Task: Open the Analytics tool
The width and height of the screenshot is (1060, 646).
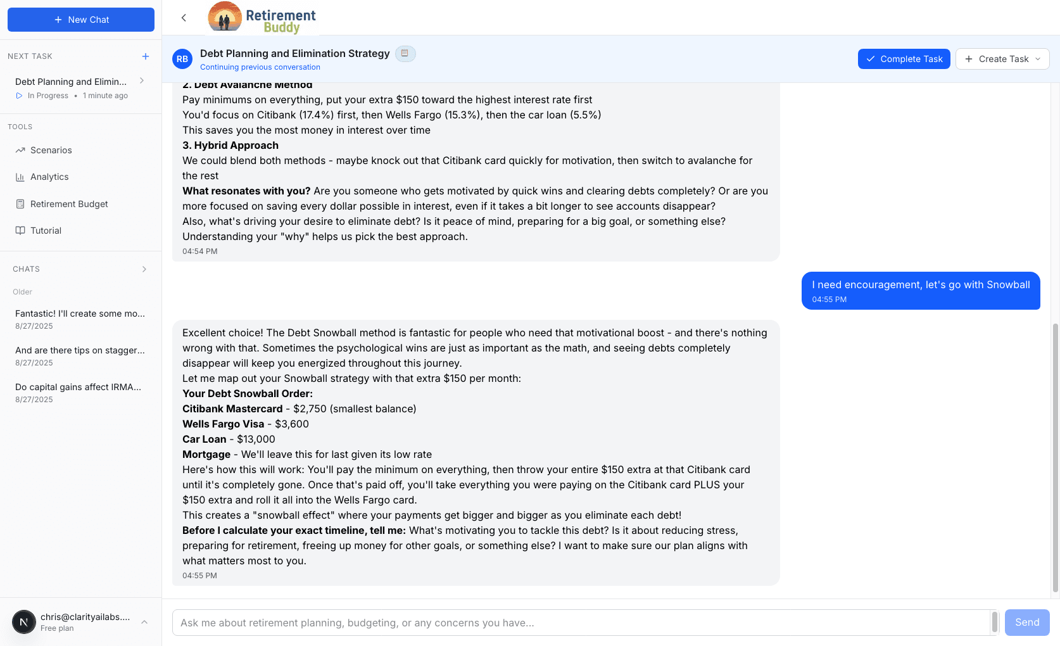Action: click(x=49, y=177)
